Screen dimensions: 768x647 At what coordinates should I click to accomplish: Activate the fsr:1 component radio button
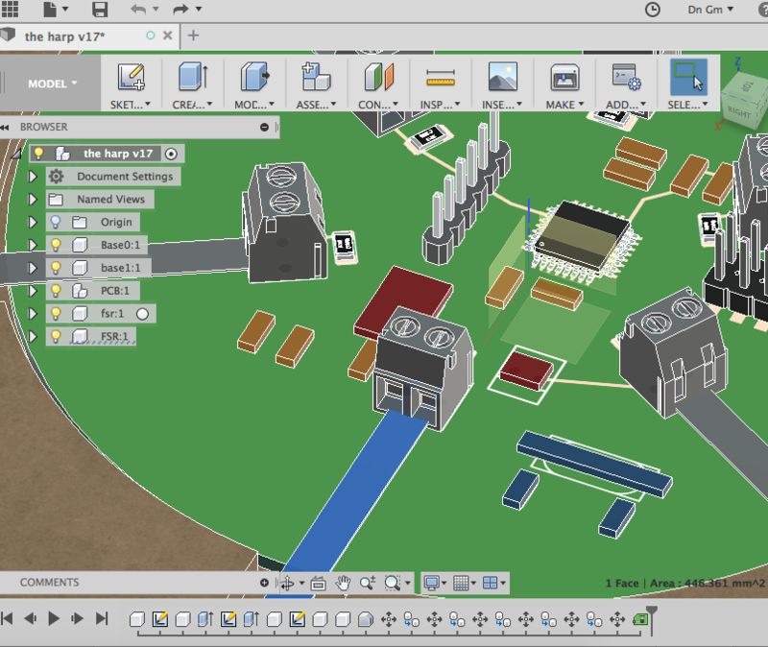point(142,314)
